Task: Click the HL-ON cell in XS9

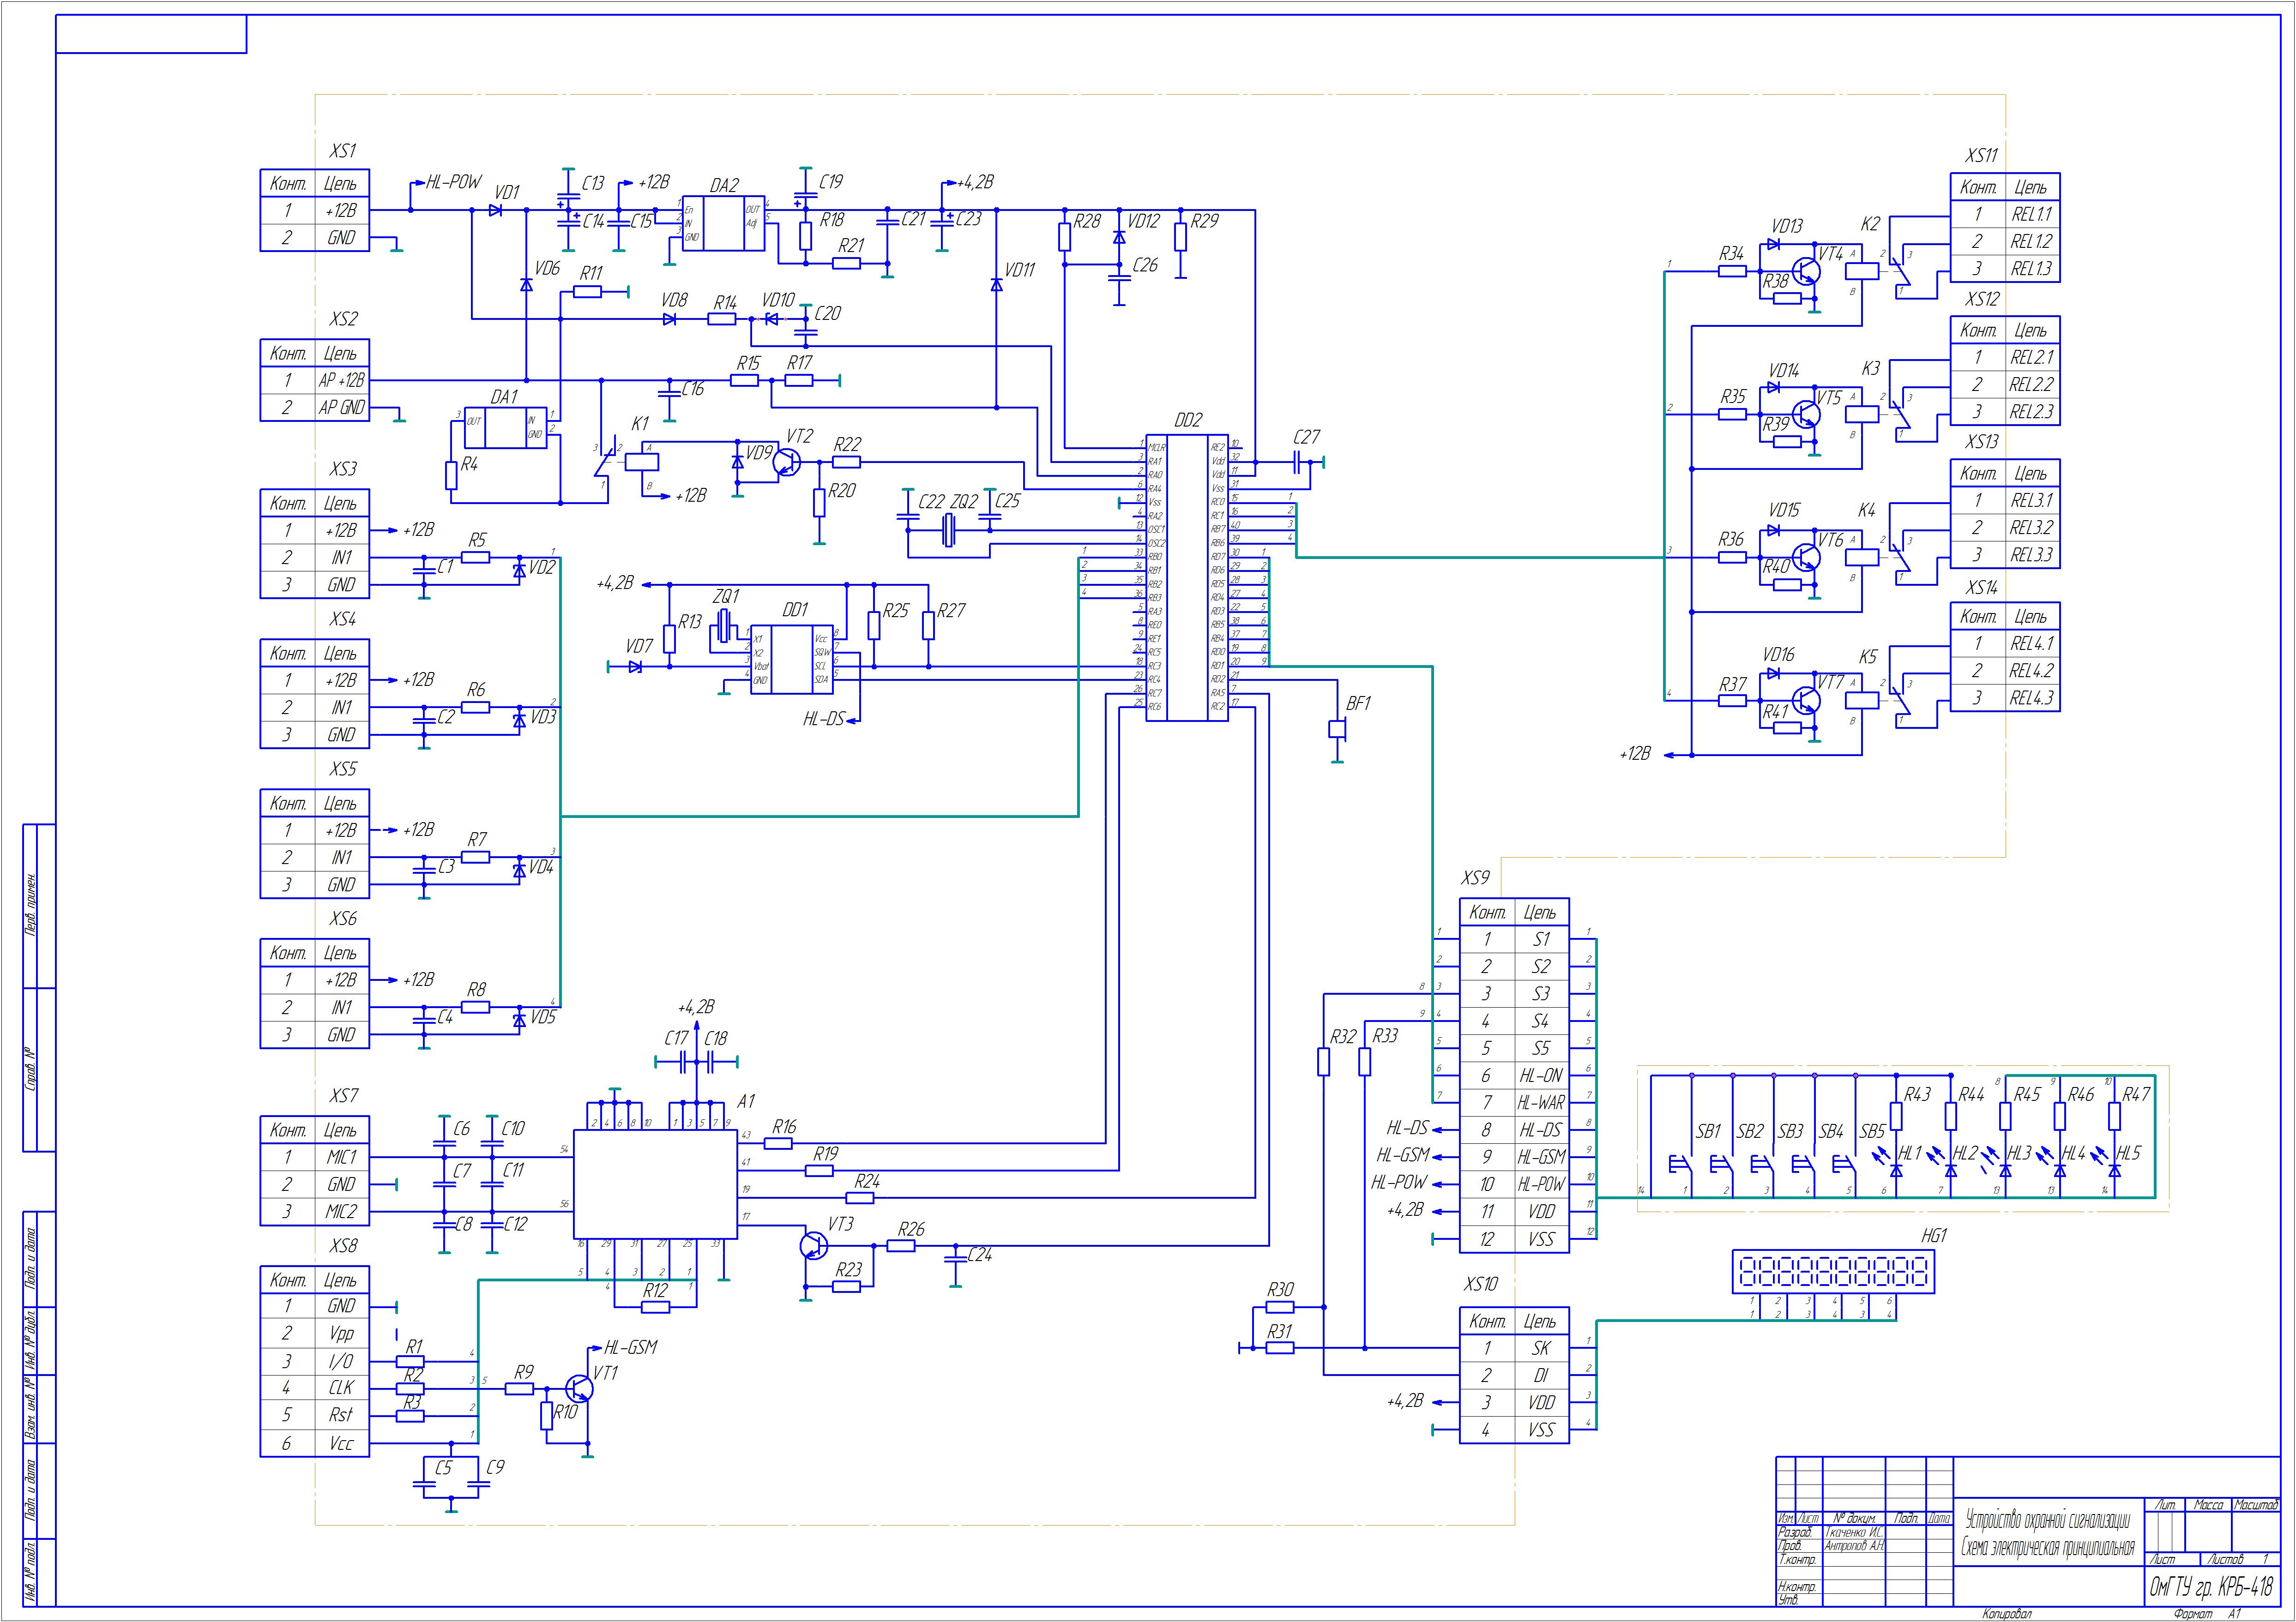Action: [x=1541, y=1076]
